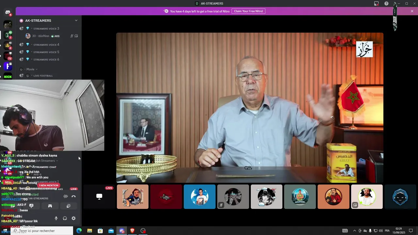Viewport: 418px width, 235px height.
Task: Select the green SAYMOW participant tile
Action: point(300,196)
